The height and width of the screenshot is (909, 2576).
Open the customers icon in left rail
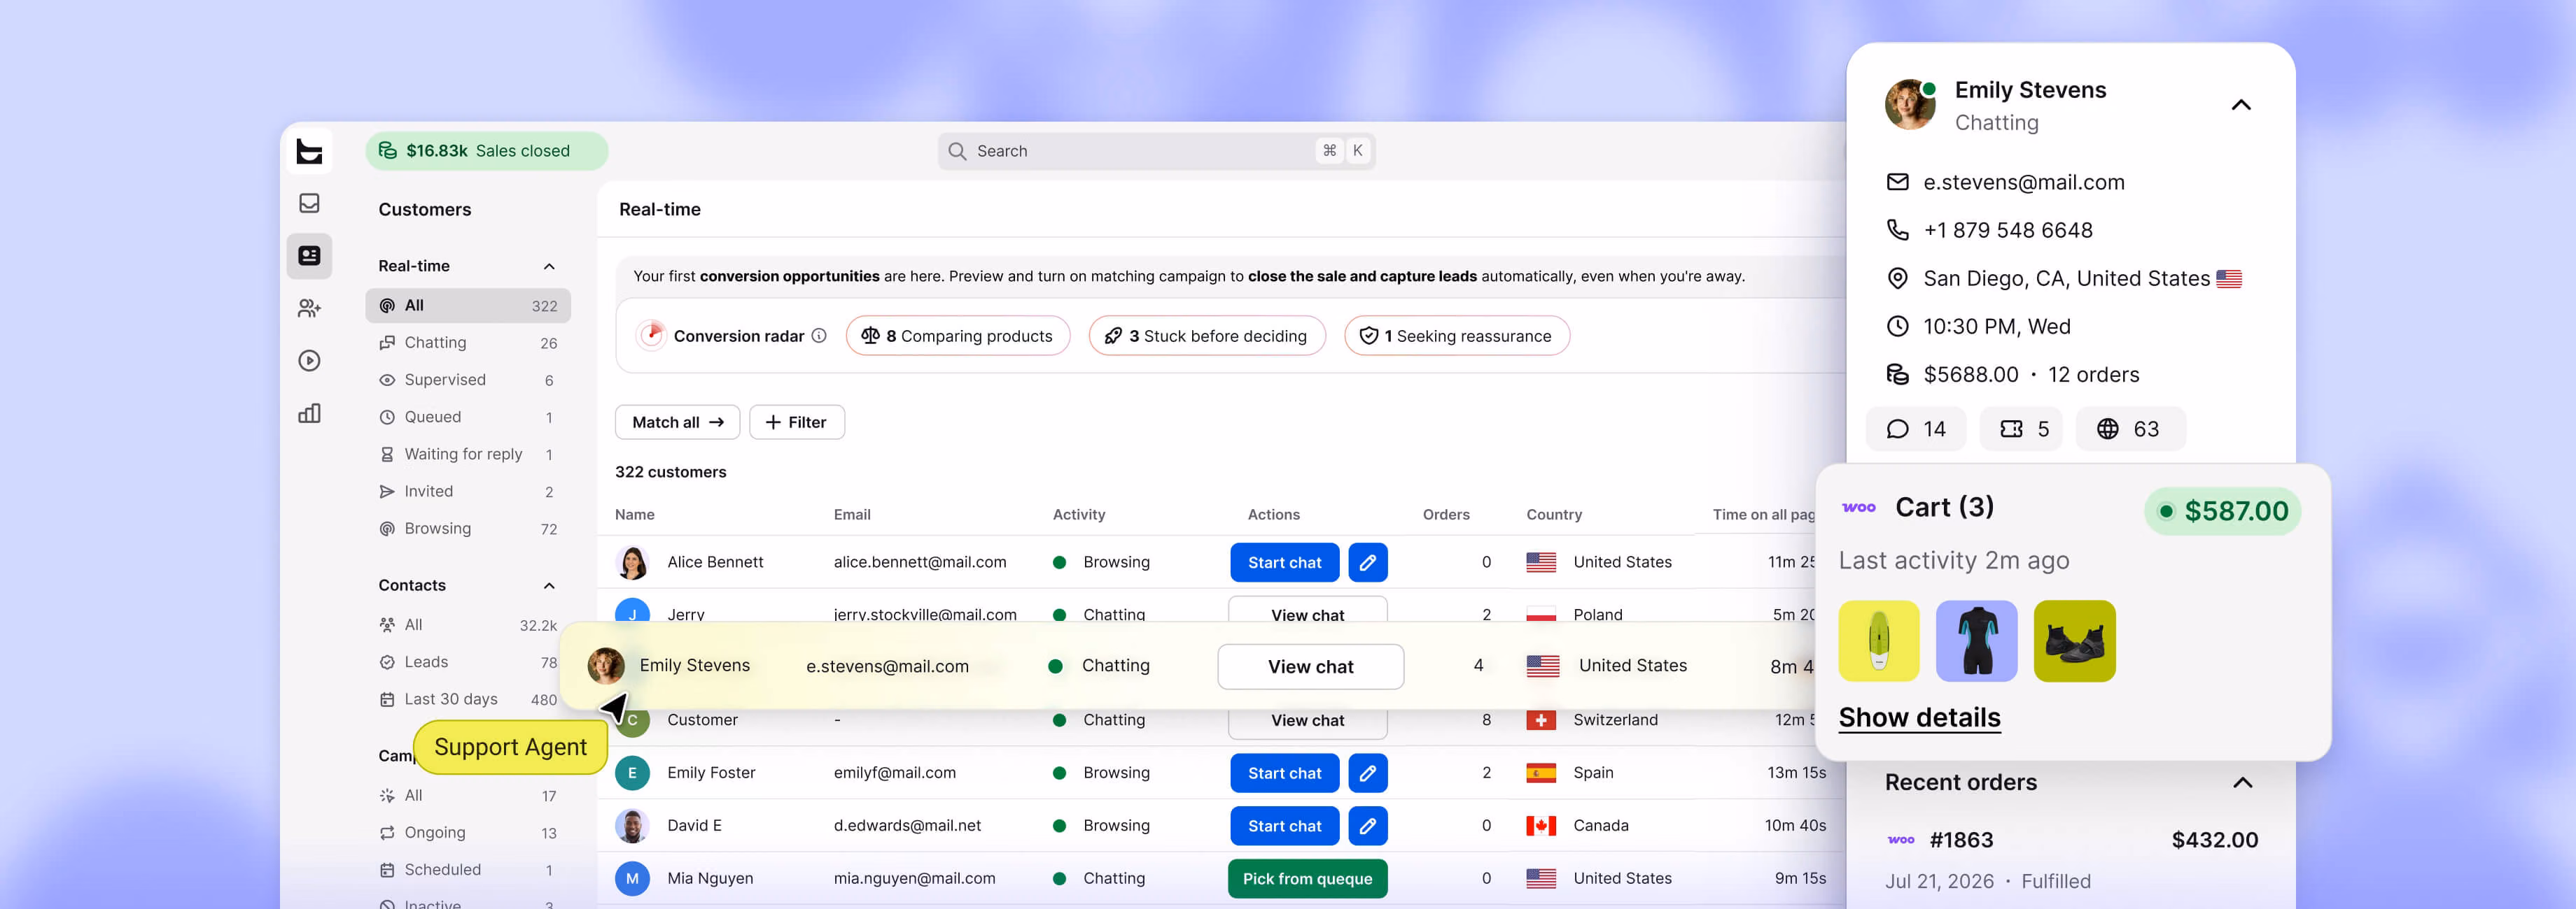(309, 256)
